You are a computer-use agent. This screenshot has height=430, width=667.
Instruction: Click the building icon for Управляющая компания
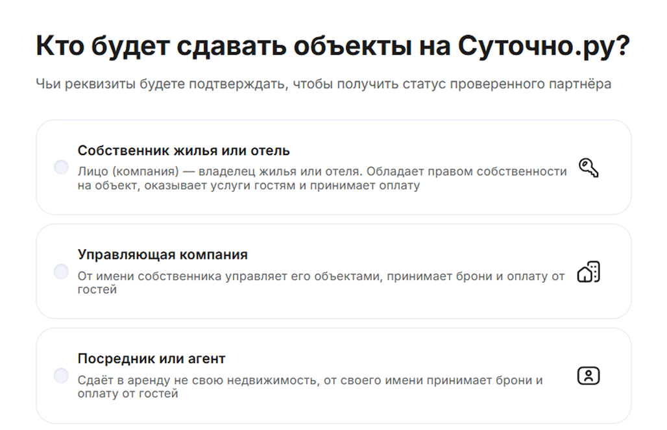click(588, 272)
